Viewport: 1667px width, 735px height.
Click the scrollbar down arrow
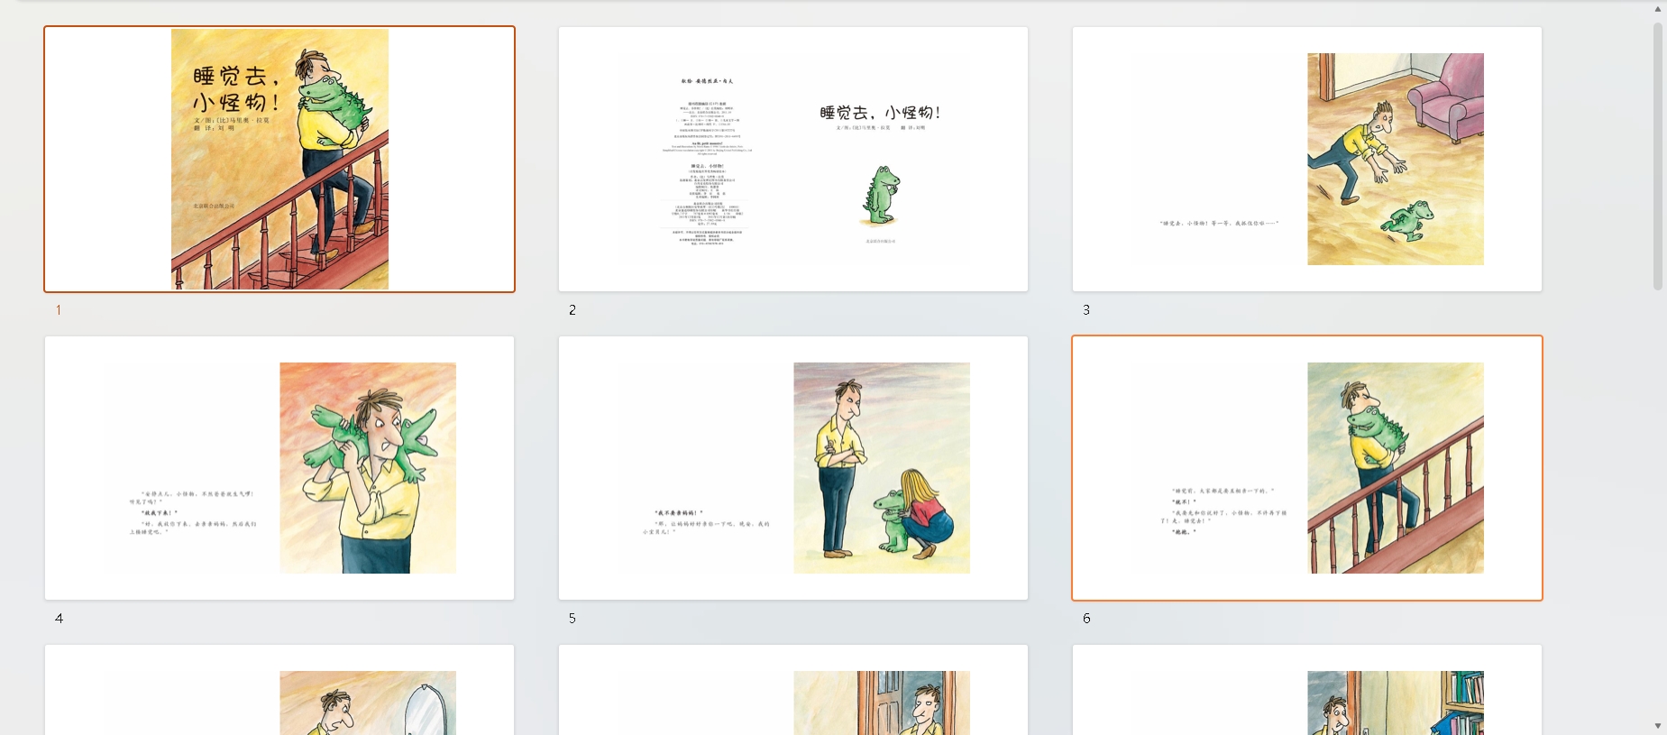tap(1658, 726)
